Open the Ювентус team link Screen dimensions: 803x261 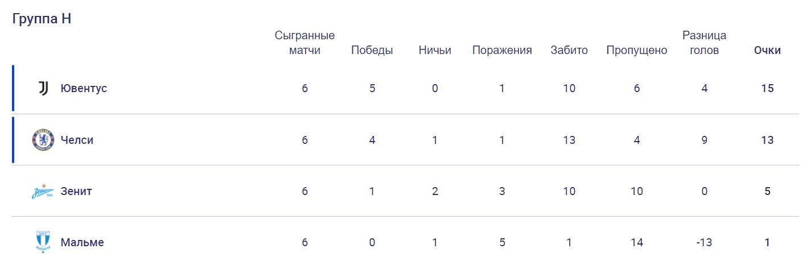tap(84, 89)
